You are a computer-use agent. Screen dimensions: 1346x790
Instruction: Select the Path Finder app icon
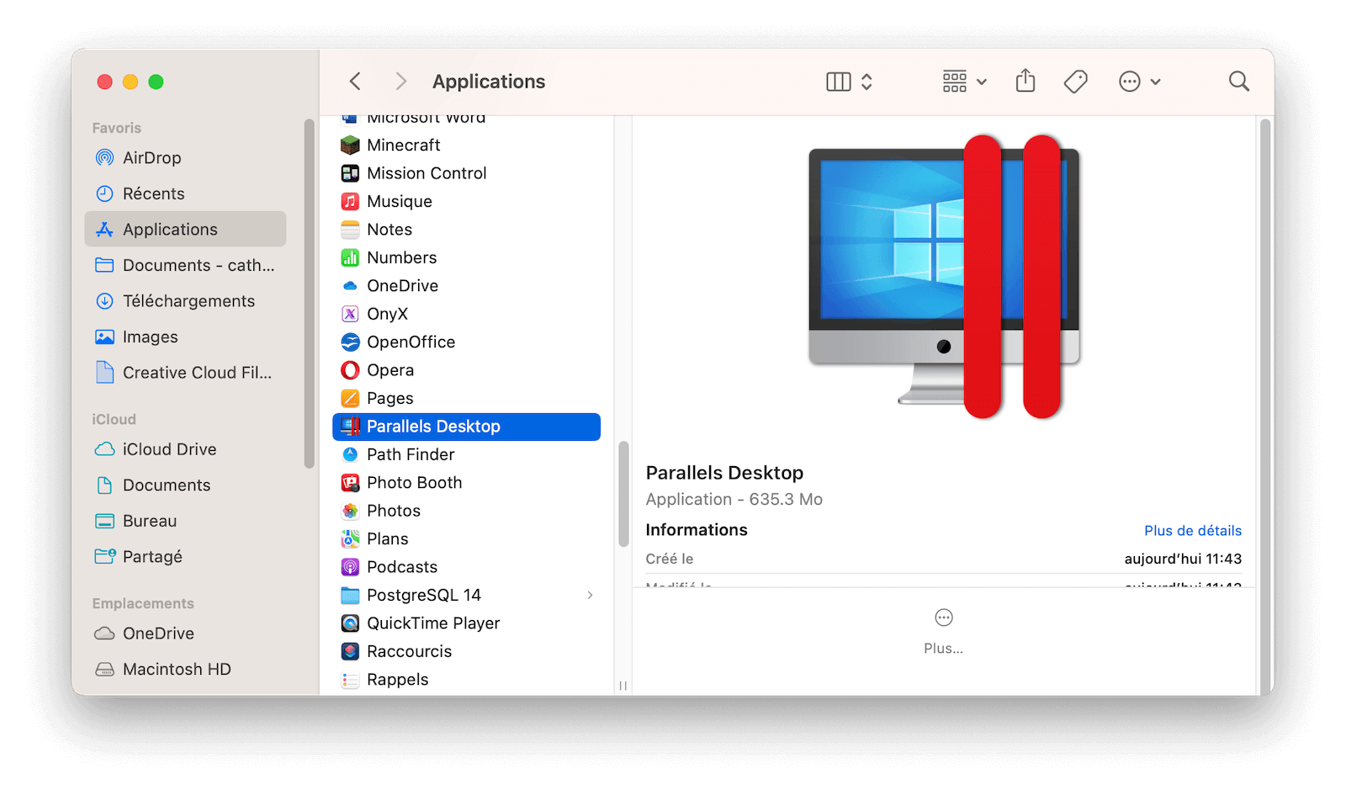(x=350, y=455)
